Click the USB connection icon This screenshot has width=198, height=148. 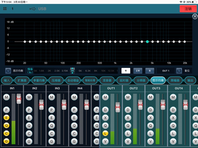(x=33, y=9)
